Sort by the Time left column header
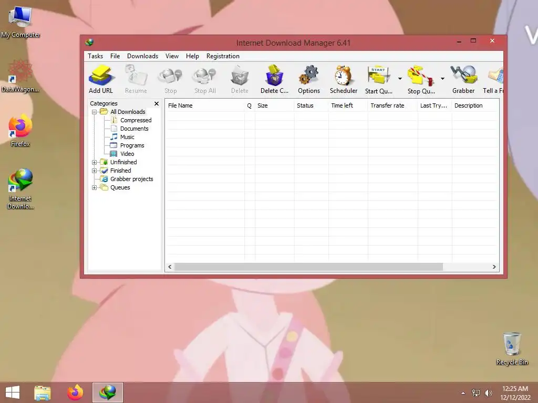 348,105
